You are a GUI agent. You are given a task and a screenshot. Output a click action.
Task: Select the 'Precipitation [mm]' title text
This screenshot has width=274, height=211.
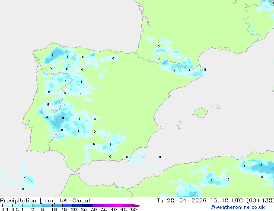click(28, 200)
